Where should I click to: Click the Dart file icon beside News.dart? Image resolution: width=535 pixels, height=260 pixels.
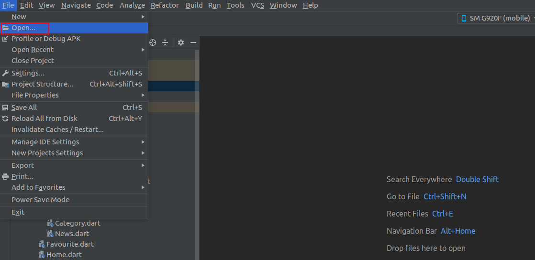pyautogui.click(x=50, y=234)
